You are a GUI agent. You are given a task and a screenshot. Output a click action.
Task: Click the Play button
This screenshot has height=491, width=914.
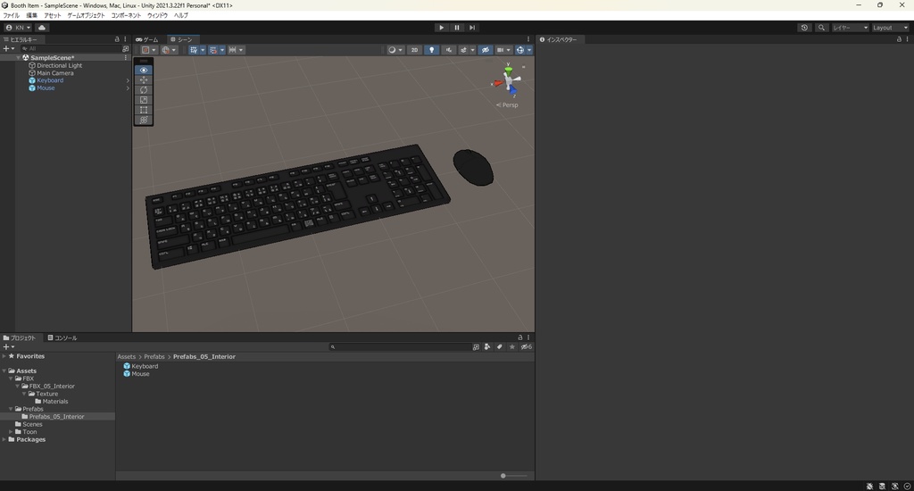[441, 28]
